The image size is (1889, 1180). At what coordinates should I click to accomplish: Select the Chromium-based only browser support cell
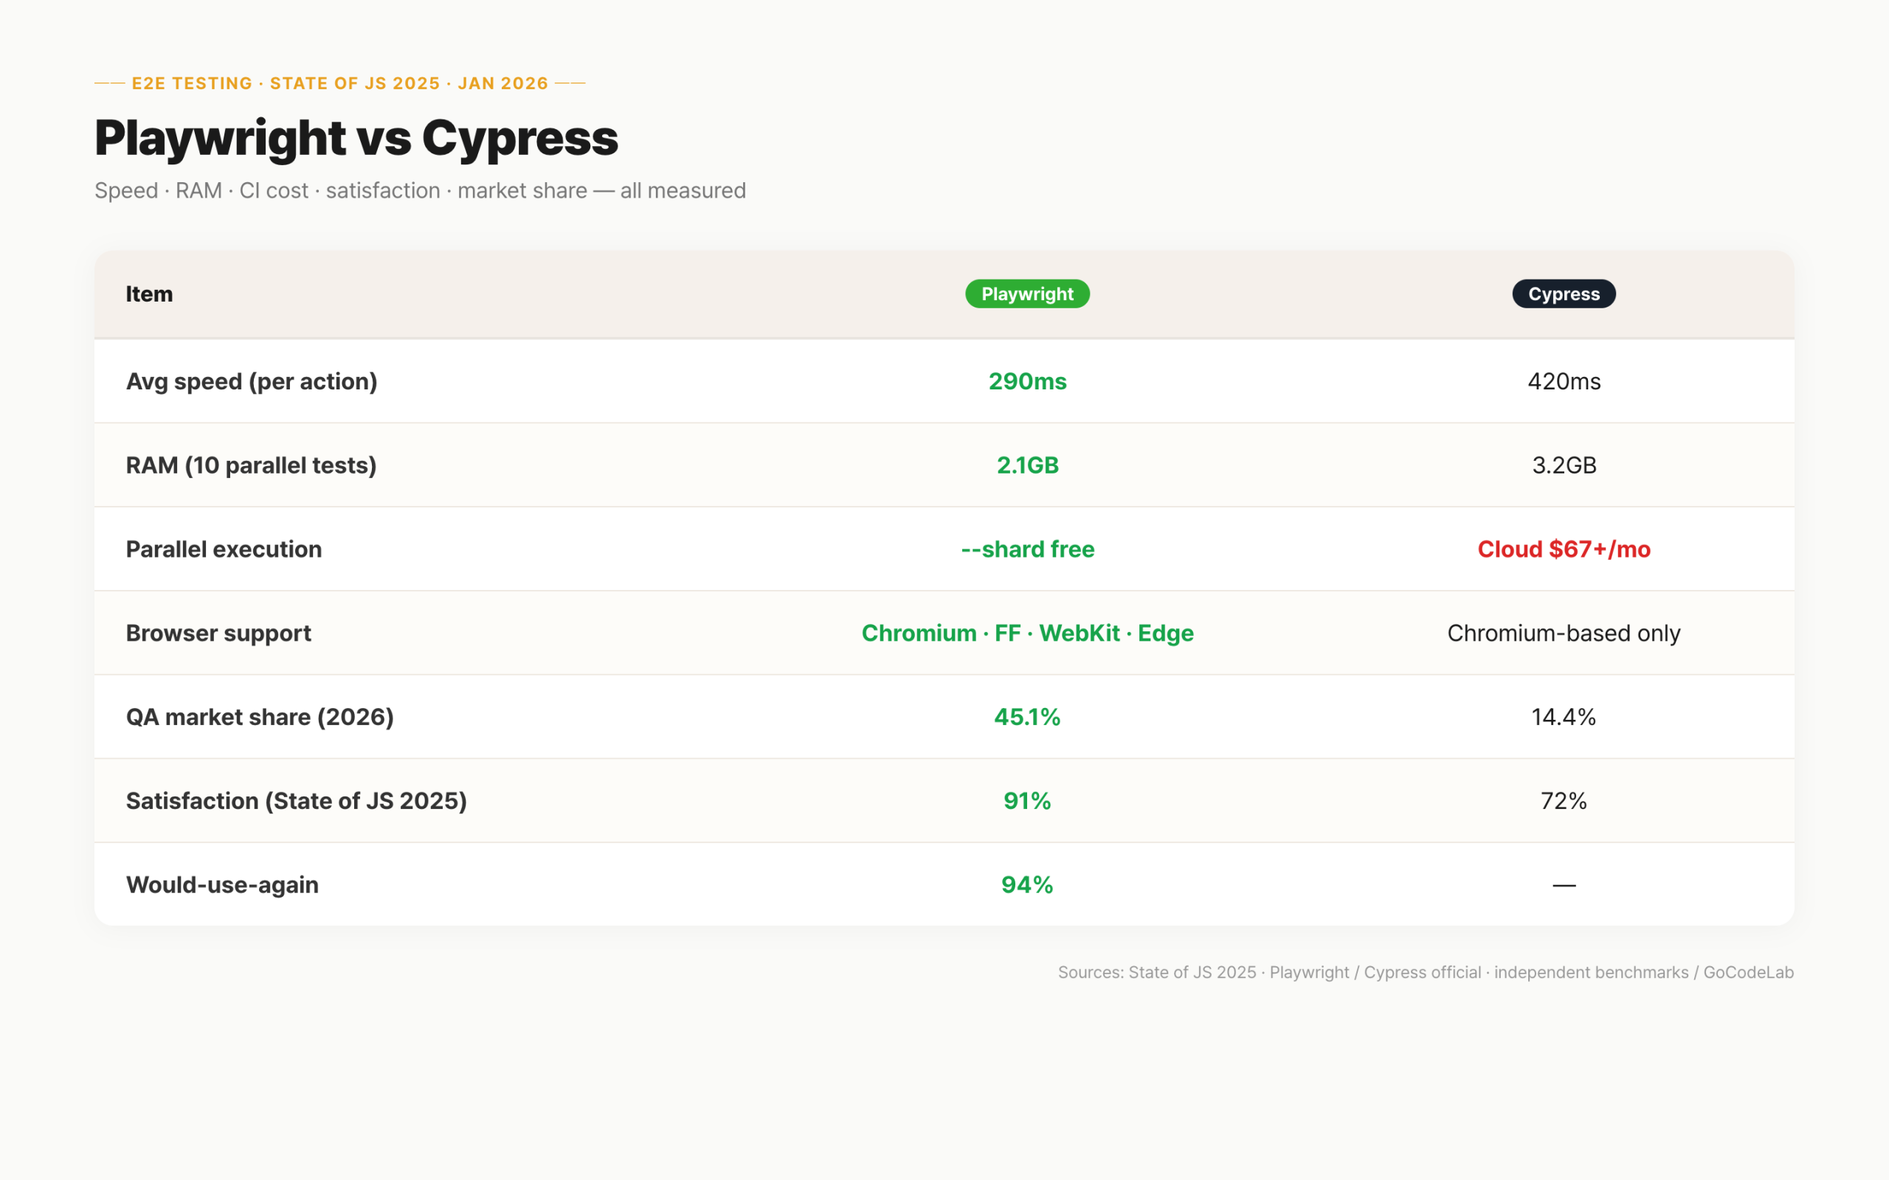[1564, 633]
